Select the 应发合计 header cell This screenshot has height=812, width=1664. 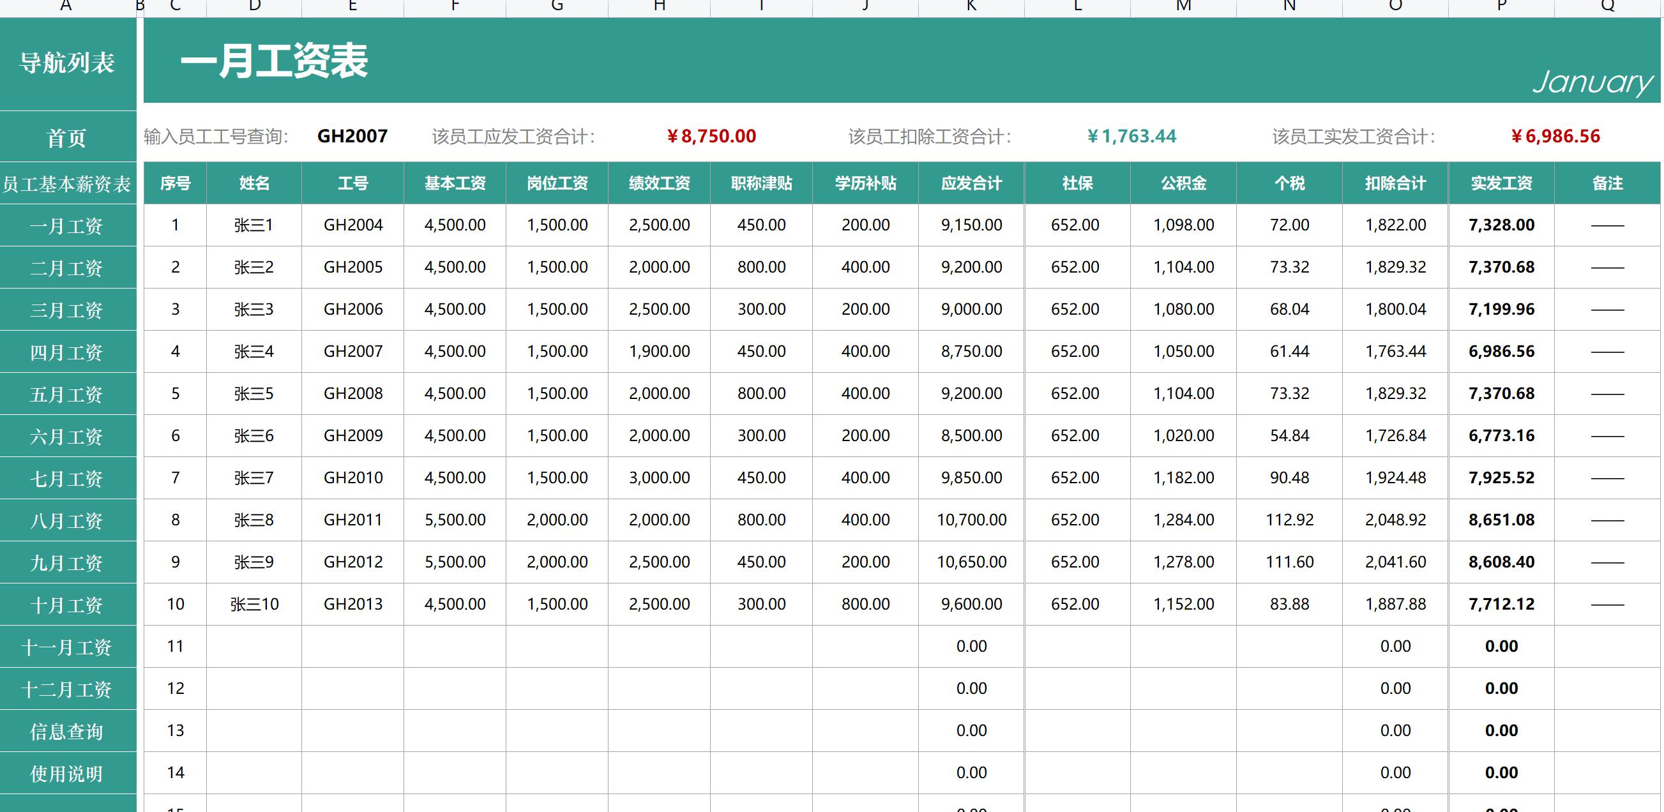tap(971, 183)
